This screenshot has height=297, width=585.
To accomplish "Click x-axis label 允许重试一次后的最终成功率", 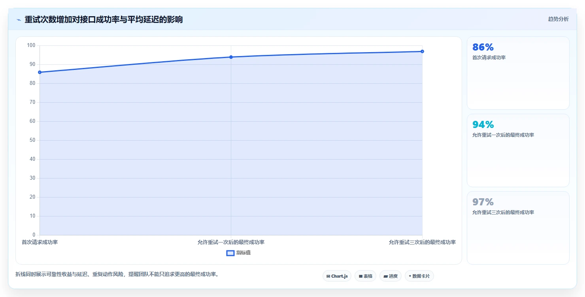I will point(231,242).
